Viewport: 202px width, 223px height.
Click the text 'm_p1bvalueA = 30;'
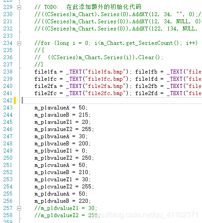click(61, 136)
